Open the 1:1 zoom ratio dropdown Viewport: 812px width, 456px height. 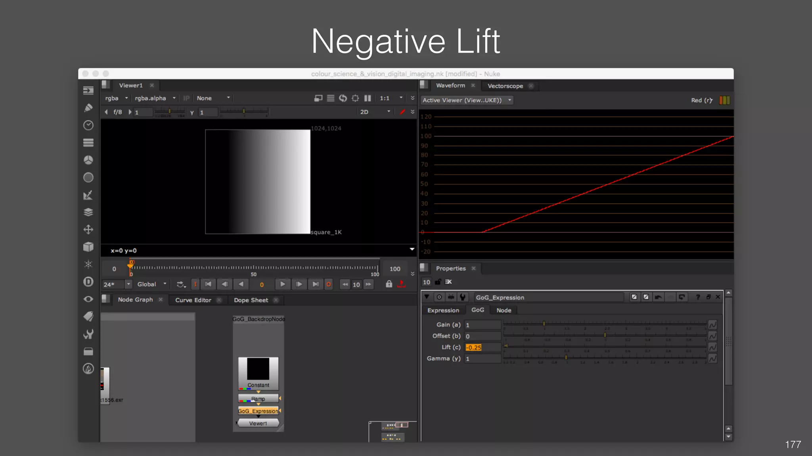click(x=391, y=98)
